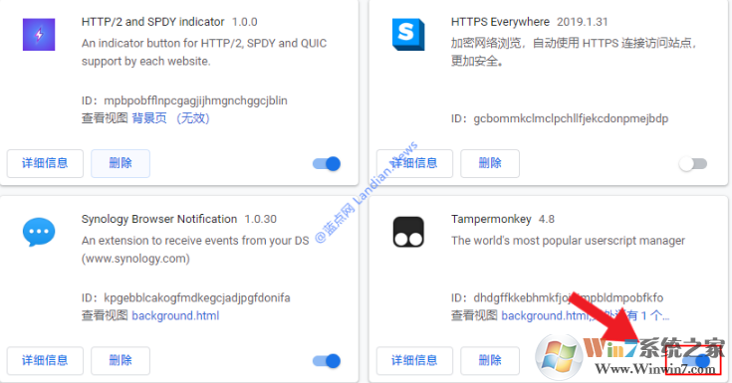
Task: Open 详细信息 for Tampermonkey
Action: 414,360
